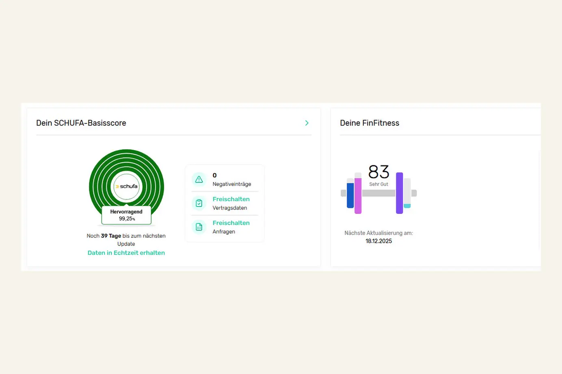
Task: Click the blue dumbbell bar
Action: pos(350,195)
